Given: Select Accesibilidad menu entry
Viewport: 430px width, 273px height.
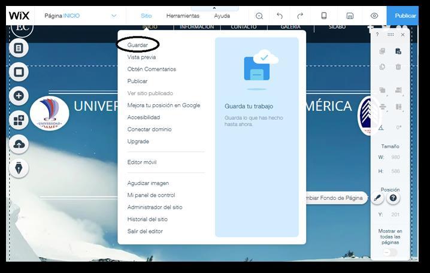Looking at the screenshot, I should pyautogui.click(x=144, y=117).
